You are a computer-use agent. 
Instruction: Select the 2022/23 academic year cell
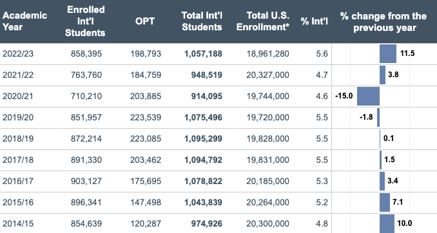tap(18, 53)
